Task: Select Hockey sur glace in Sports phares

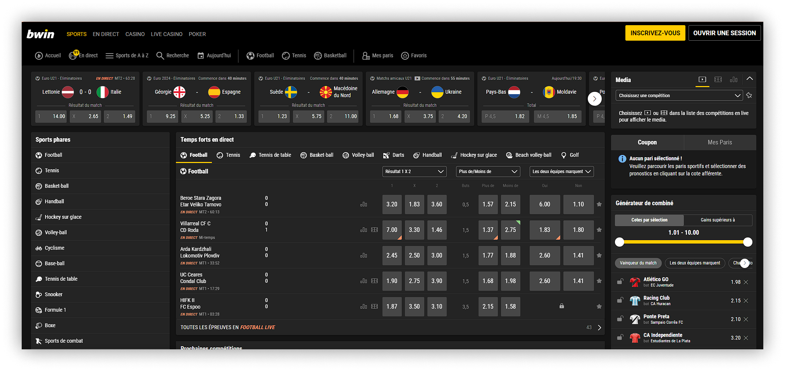Action: pos(63,217)
